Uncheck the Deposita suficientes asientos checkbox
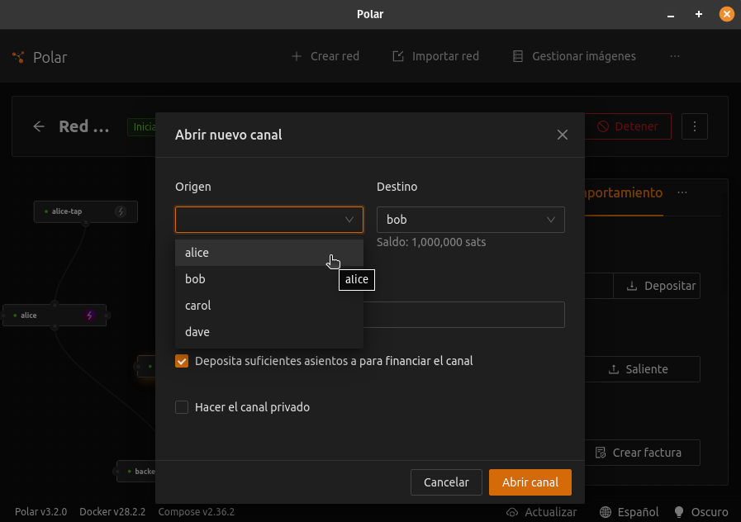Screen dimensions: 741x522 [x=182, y=361]
